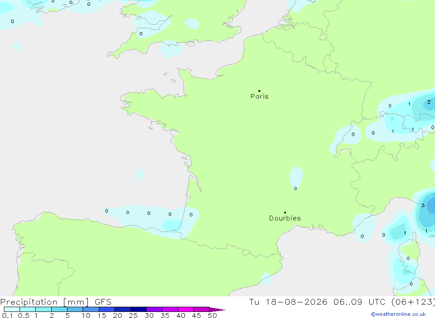Screen dimensions: 435x318
Task: Click the 45–50 mm legend color swatch
Action: coord(202,309)
